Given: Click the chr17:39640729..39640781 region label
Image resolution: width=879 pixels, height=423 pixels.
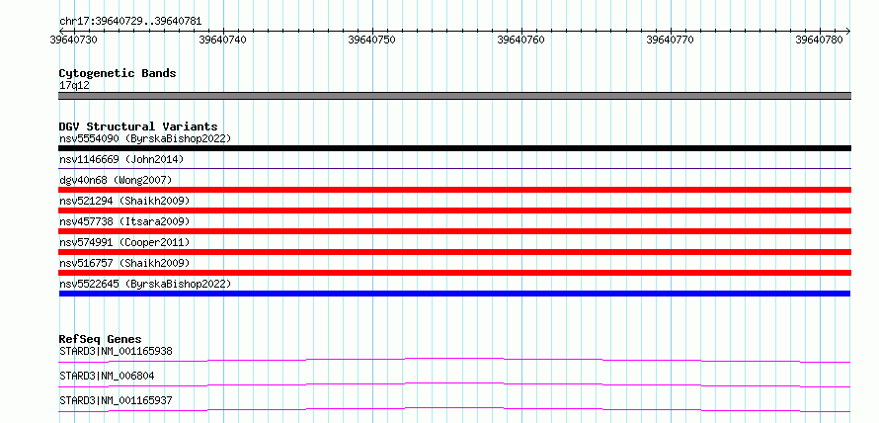Looking at the screenshot, I should (130, 22).
